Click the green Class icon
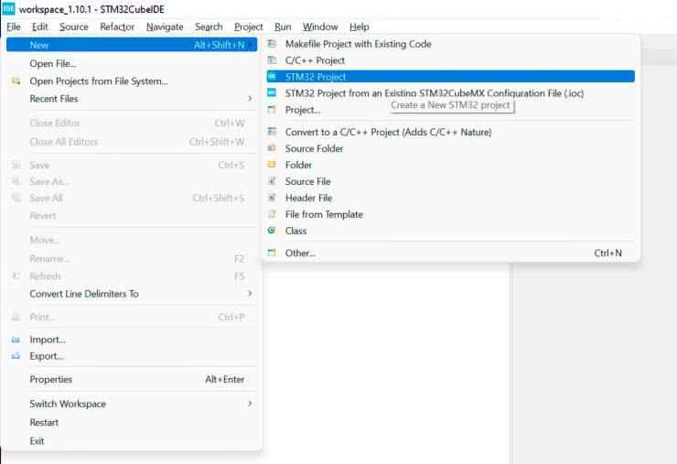The width and height of the screenshot is (677, 464). pyautogui.click(x=272, y=231)
